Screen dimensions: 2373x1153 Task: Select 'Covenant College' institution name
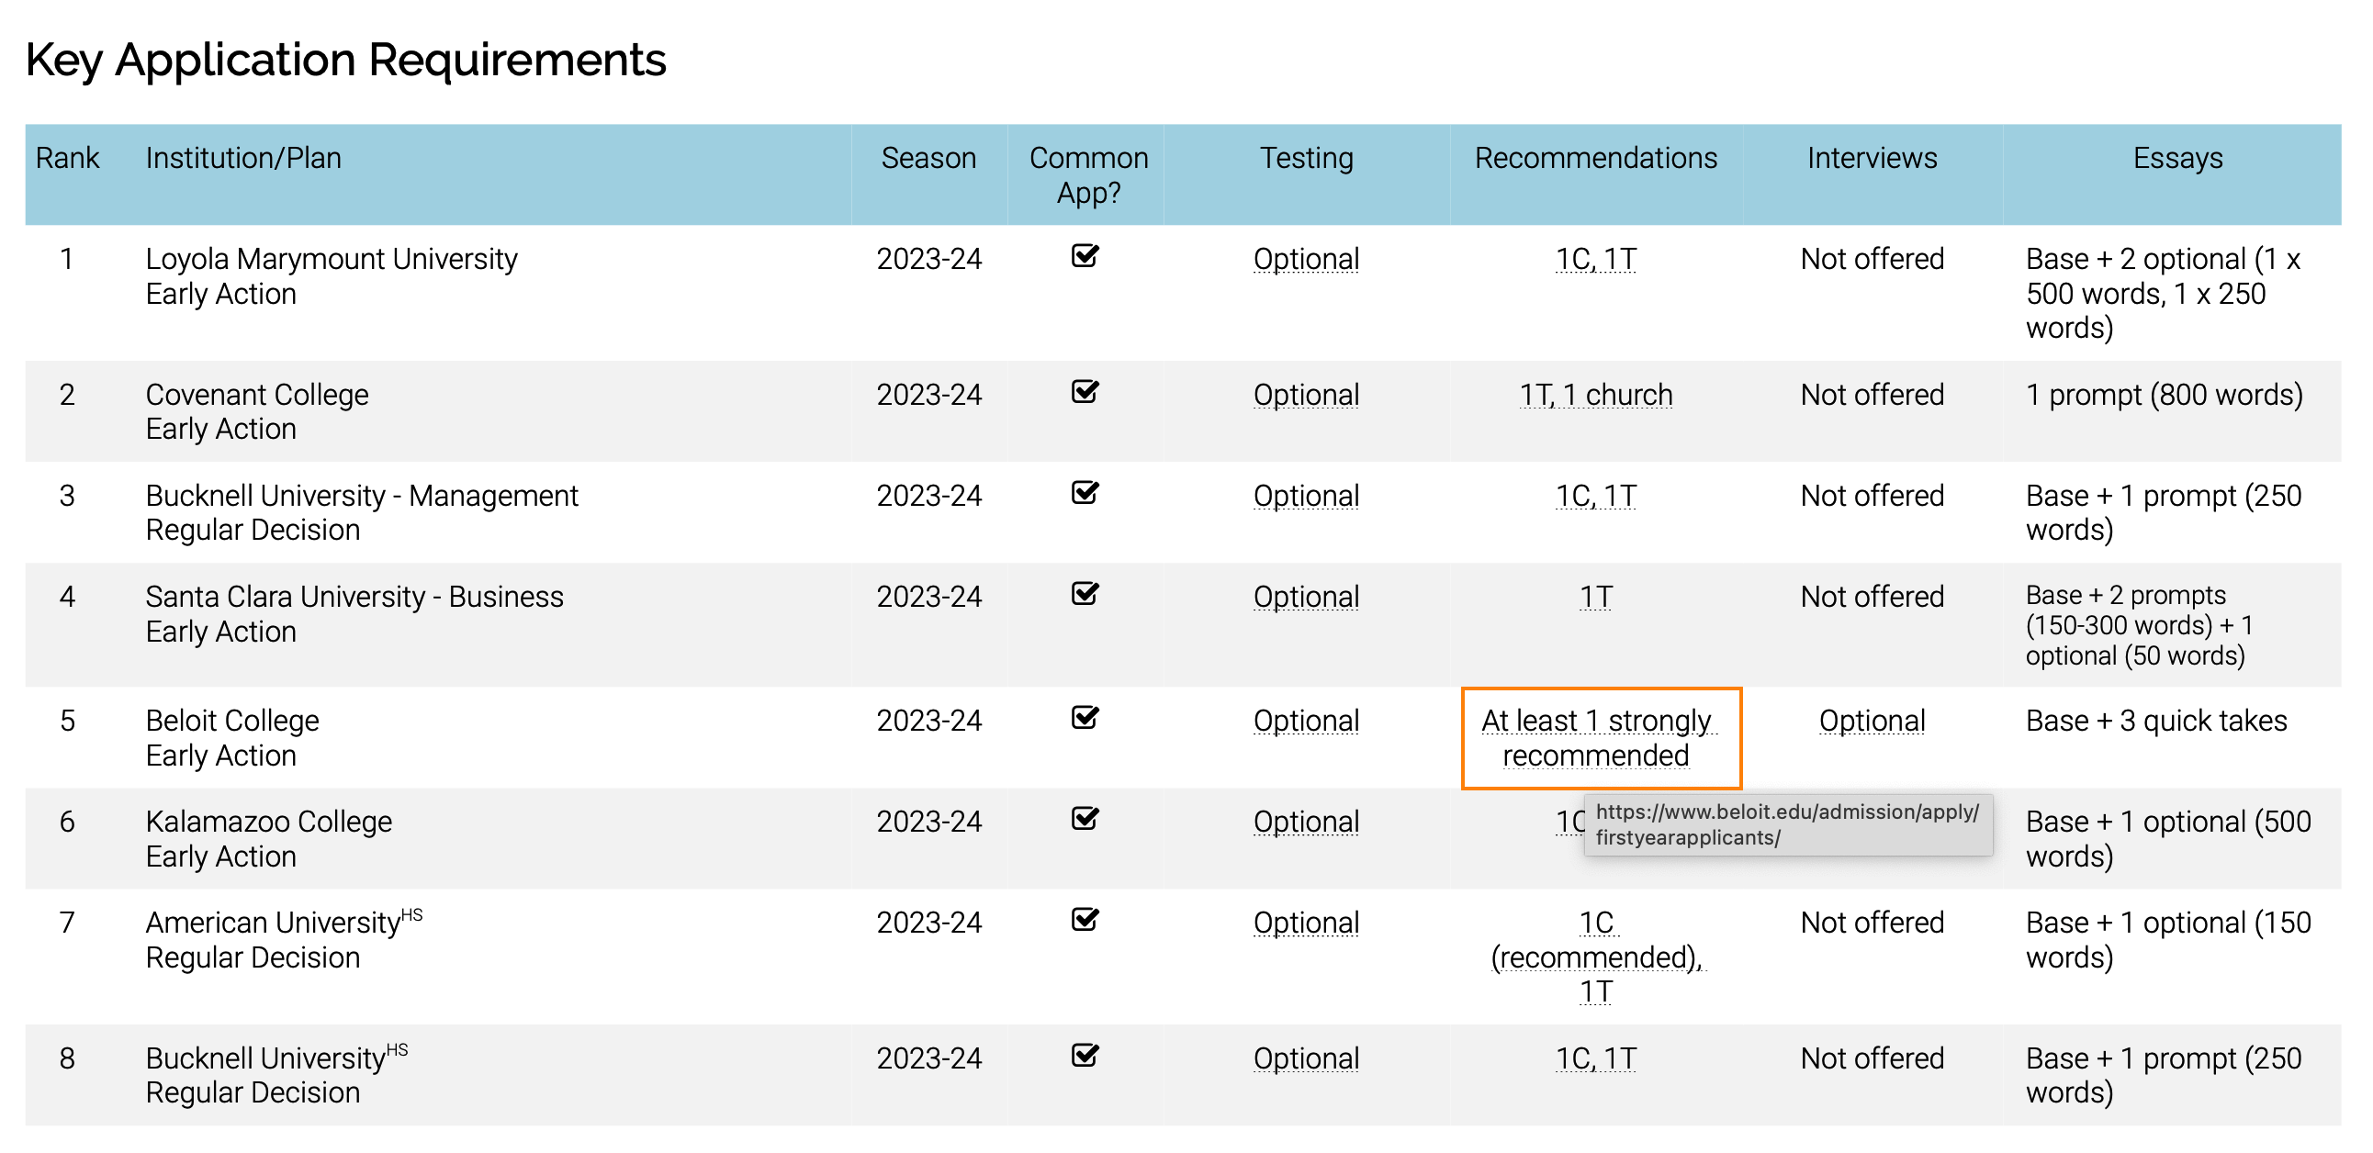(x=257, y=394)
